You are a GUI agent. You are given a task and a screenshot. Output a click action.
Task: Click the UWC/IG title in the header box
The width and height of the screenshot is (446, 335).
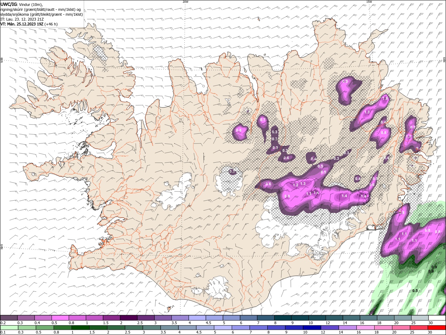point(9,4)
